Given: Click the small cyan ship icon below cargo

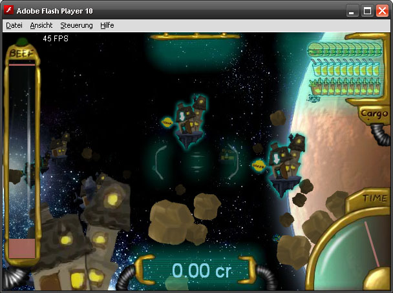Looking at the screenshot, I should click(313, 98).
